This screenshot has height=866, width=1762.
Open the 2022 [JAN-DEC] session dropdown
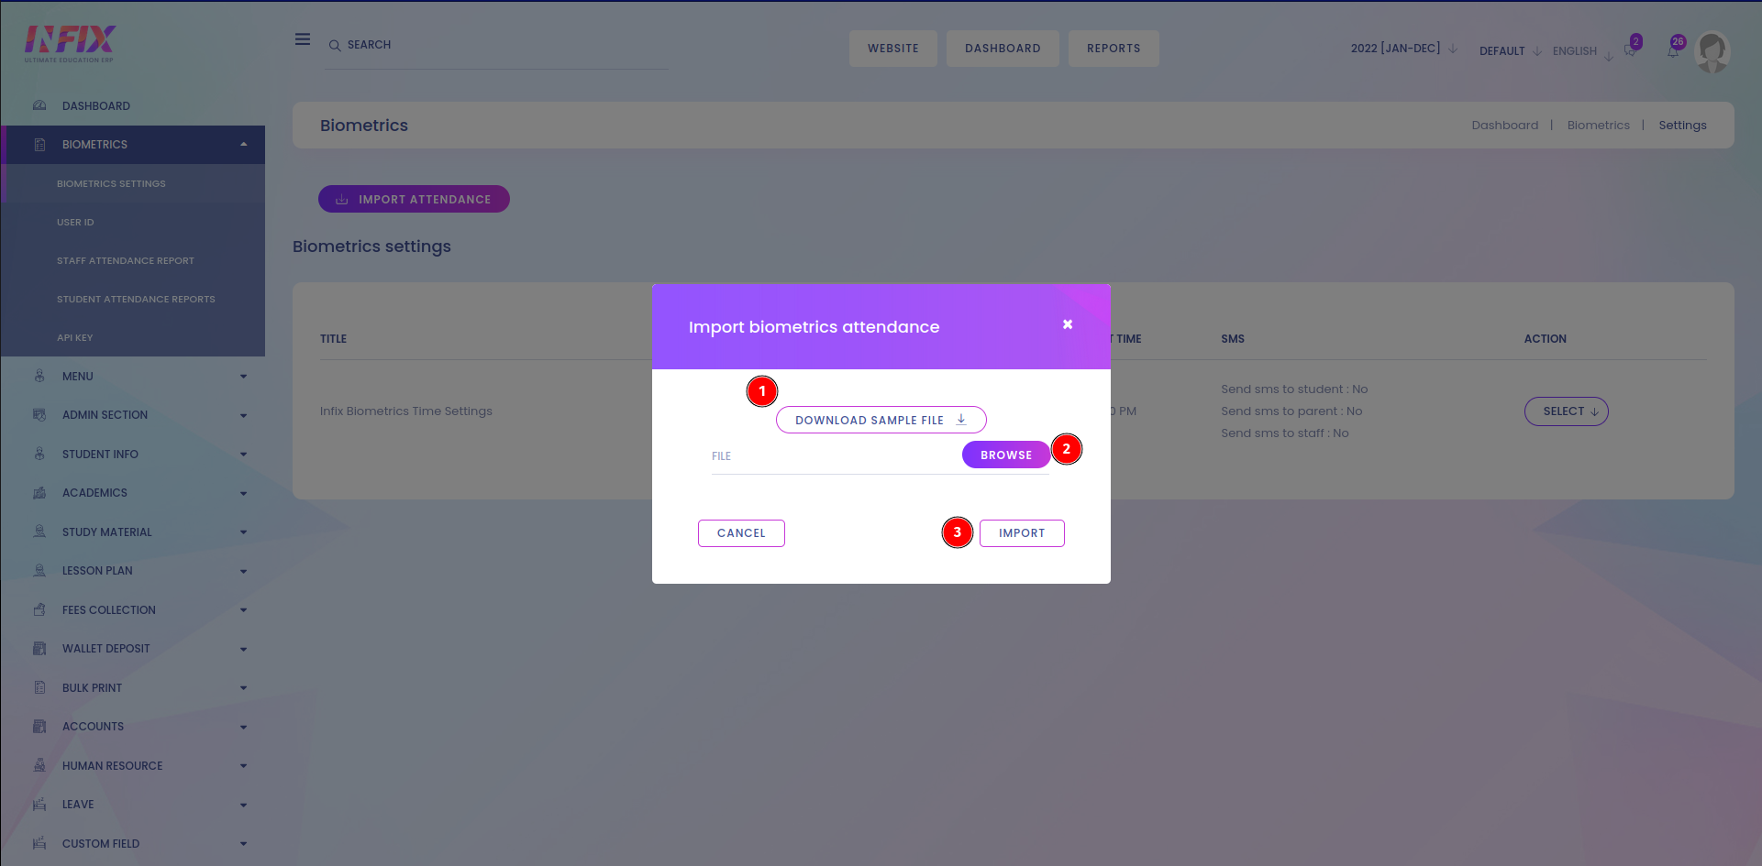(x=1403, y=49)
